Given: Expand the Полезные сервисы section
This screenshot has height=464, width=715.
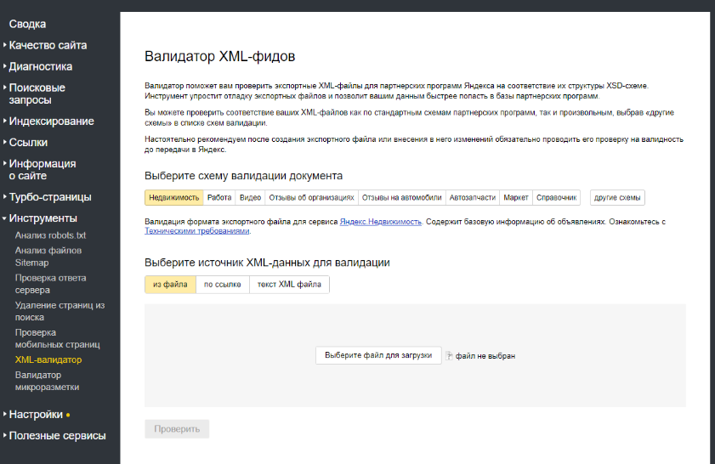Looking at the screenshot, I should (57, 436).
